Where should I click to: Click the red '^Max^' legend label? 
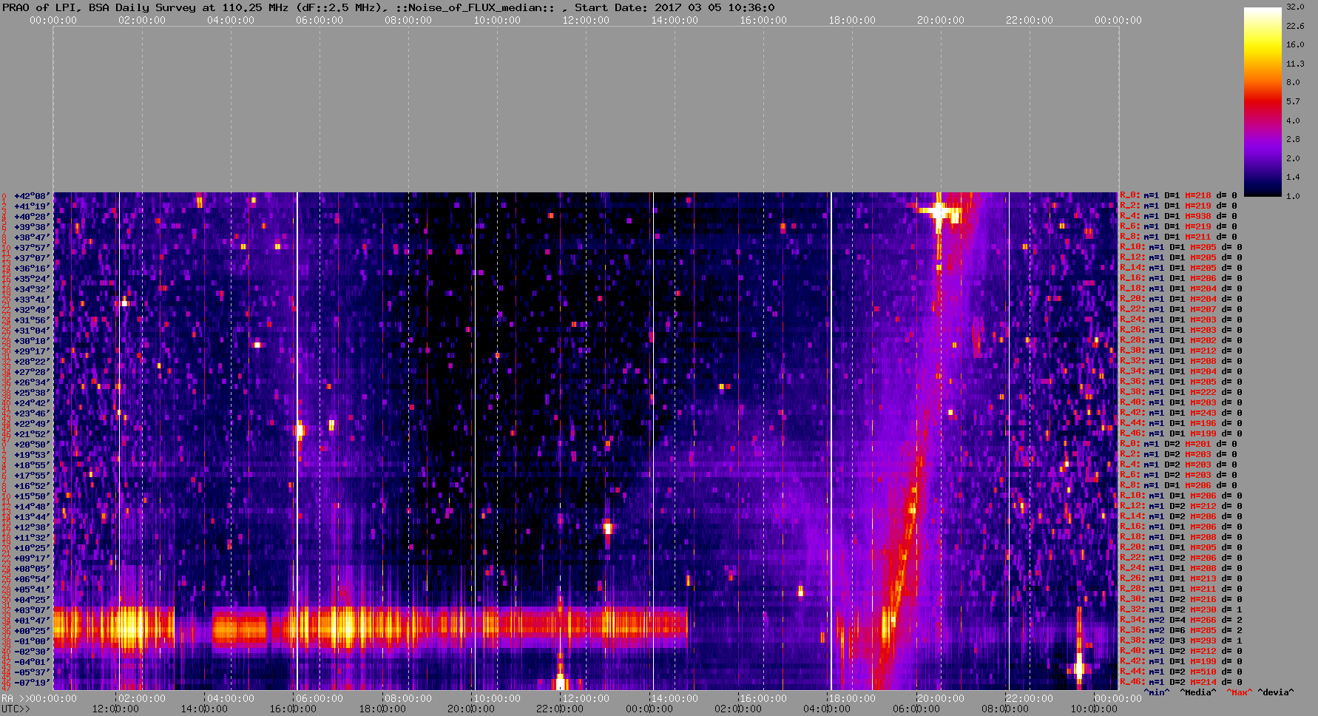click(x=1240, y=692)
